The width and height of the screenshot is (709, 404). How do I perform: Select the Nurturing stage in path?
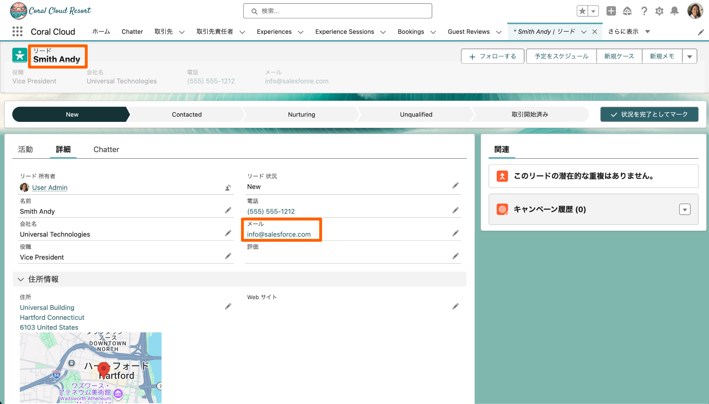pyautogui.click(x=301, y=115)
